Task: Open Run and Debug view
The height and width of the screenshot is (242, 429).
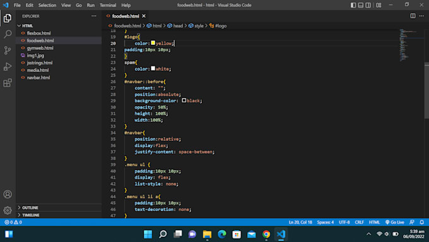Action: click(x=8, y=66)
